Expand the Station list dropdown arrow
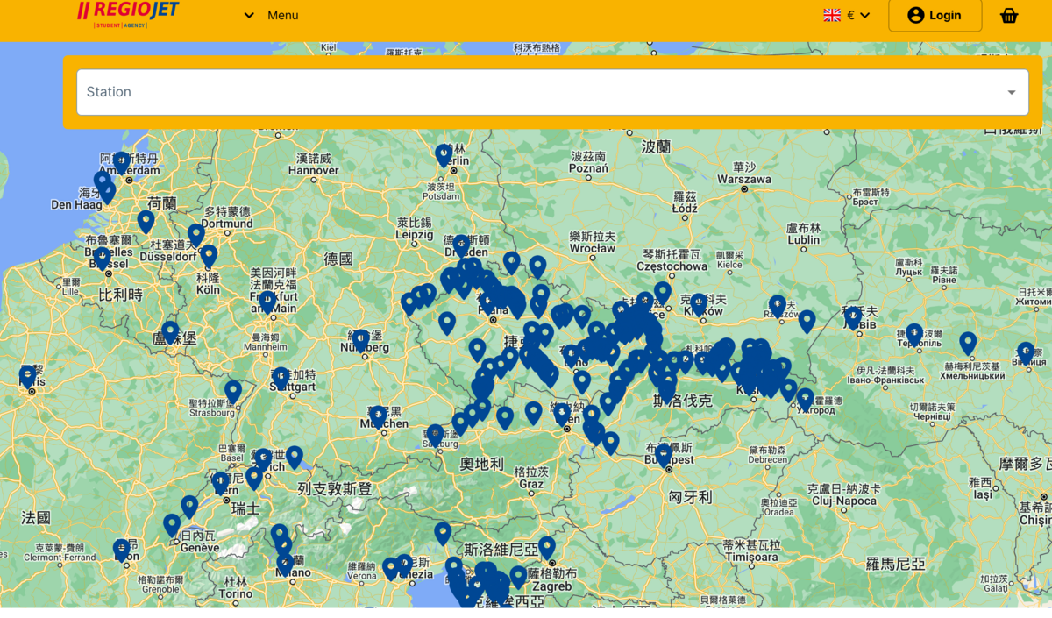This screenshot has height=618, width=1052. (x=1012, y=93)
